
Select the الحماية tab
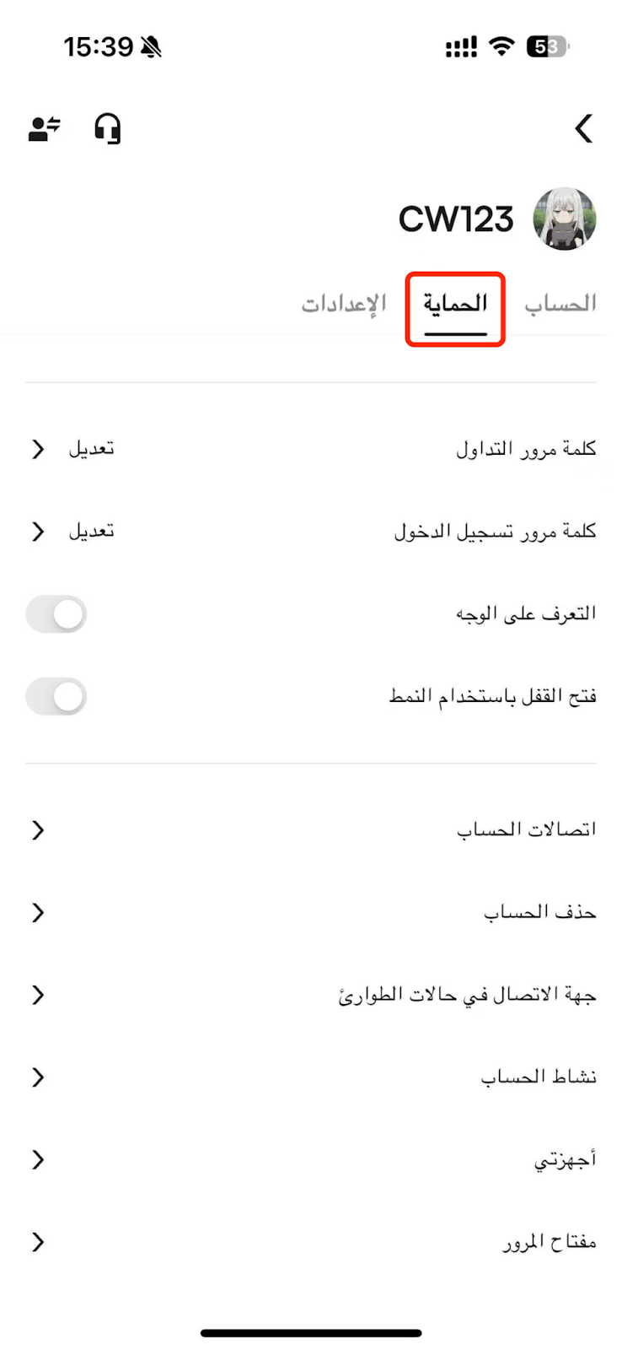click(x=455, y=304)
